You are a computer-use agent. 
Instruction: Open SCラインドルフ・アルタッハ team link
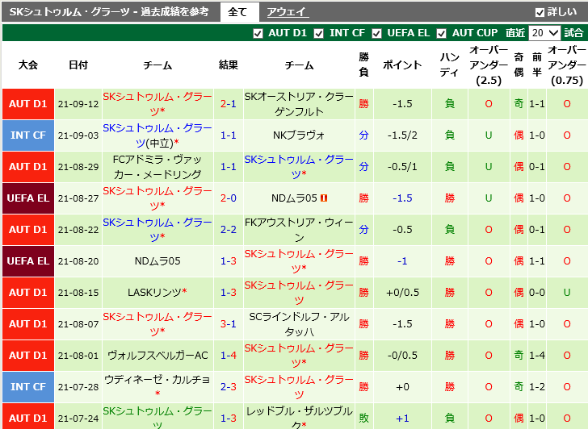click(x=299, y=324)
